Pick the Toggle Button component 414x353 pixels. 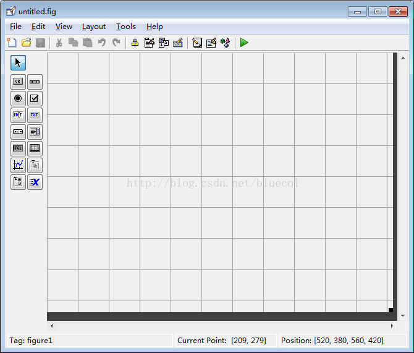pos(18,148)
